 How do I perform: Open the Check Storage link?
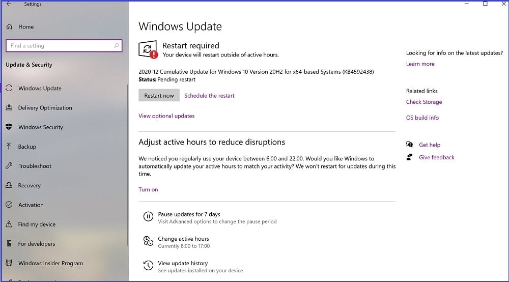(x=424, y=102)
